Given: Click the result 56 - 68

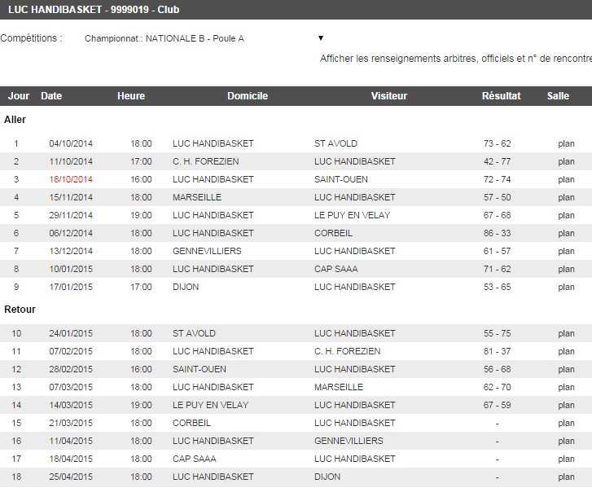Looking at the screenshot, I should pyautogui.click(x=497, y=369).
